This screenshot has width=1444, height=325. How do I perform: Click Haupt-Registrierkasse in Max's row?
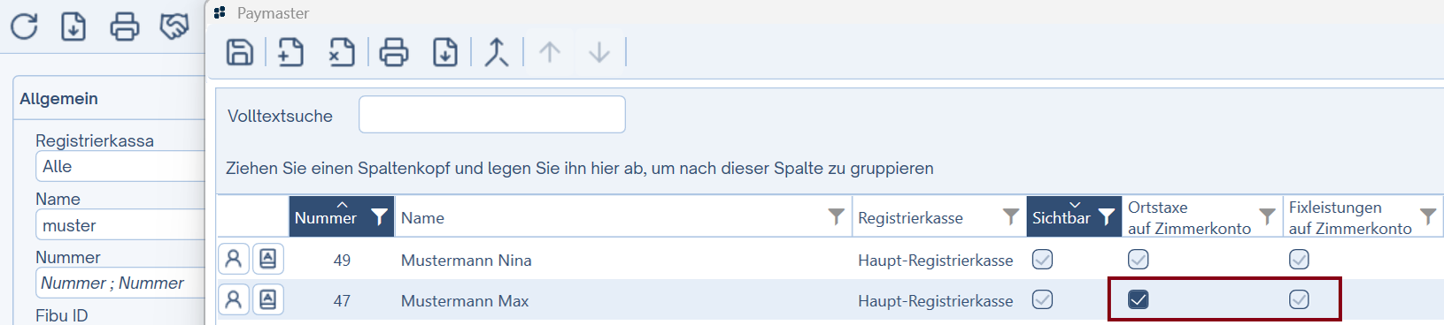click(x=935, y=300)
